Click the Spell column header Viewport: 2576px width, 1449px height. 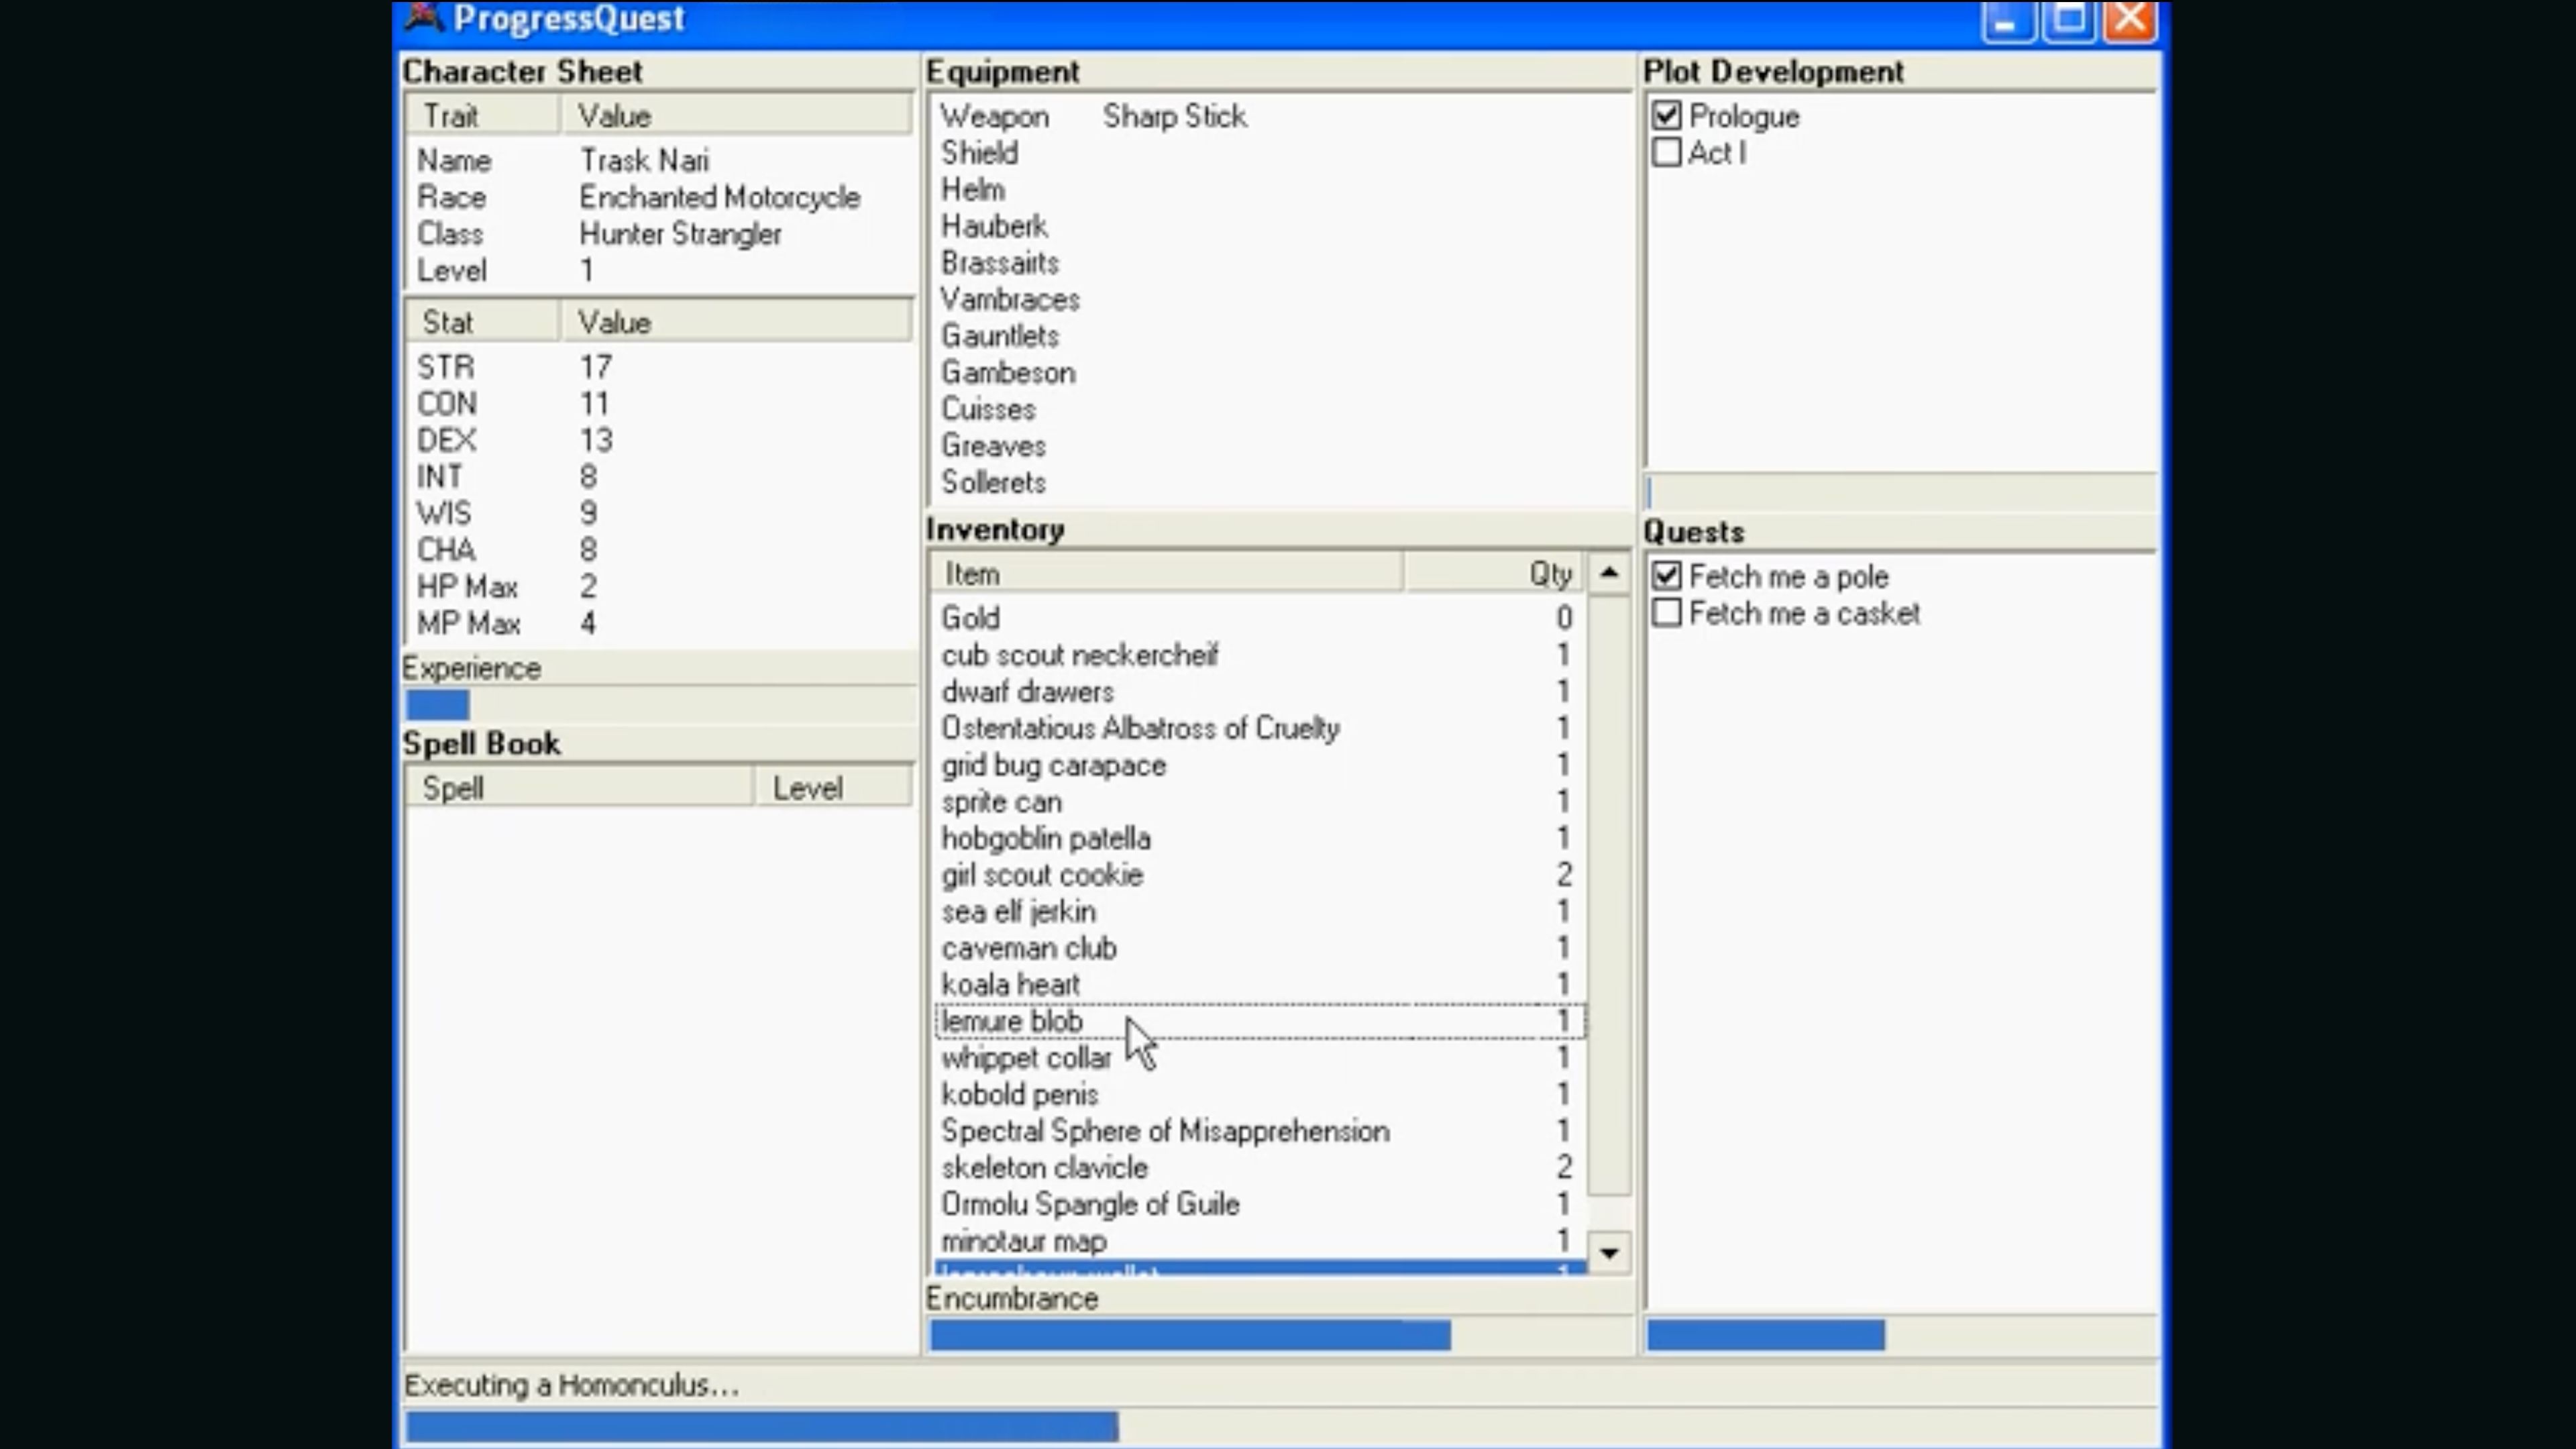(x=580, y=788)
